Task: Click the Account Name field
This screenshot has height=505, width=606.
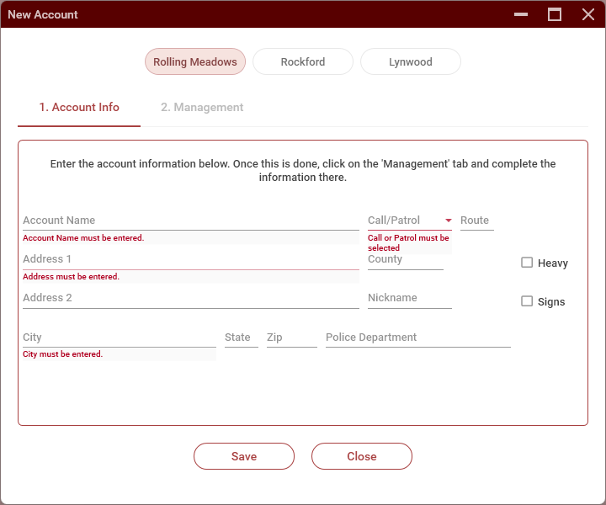Action: 190,221
